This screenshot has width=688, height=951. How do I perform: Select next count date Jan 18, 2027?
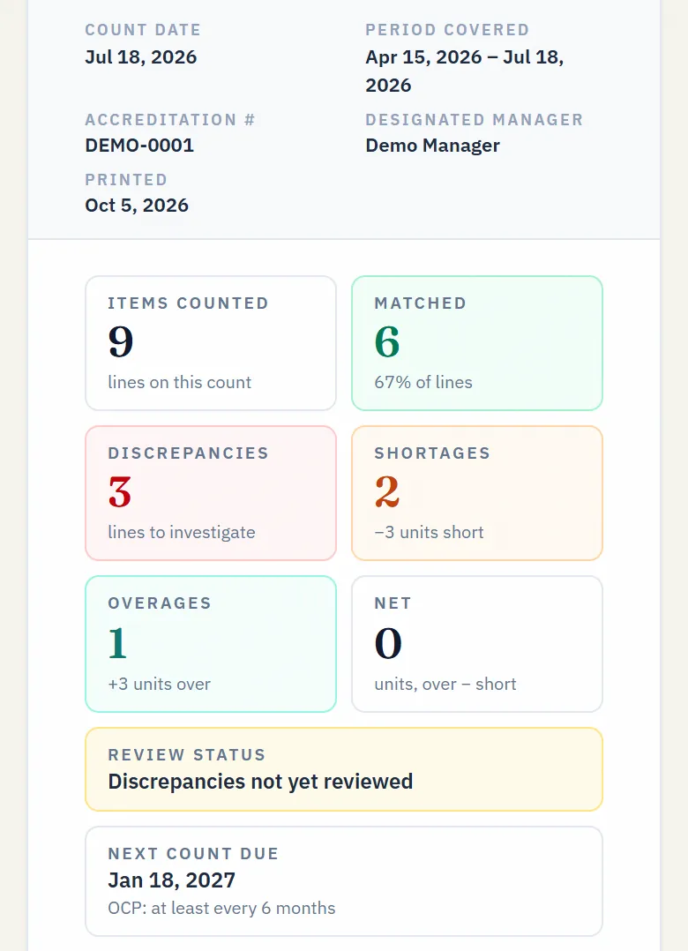[x=171, y=880]
